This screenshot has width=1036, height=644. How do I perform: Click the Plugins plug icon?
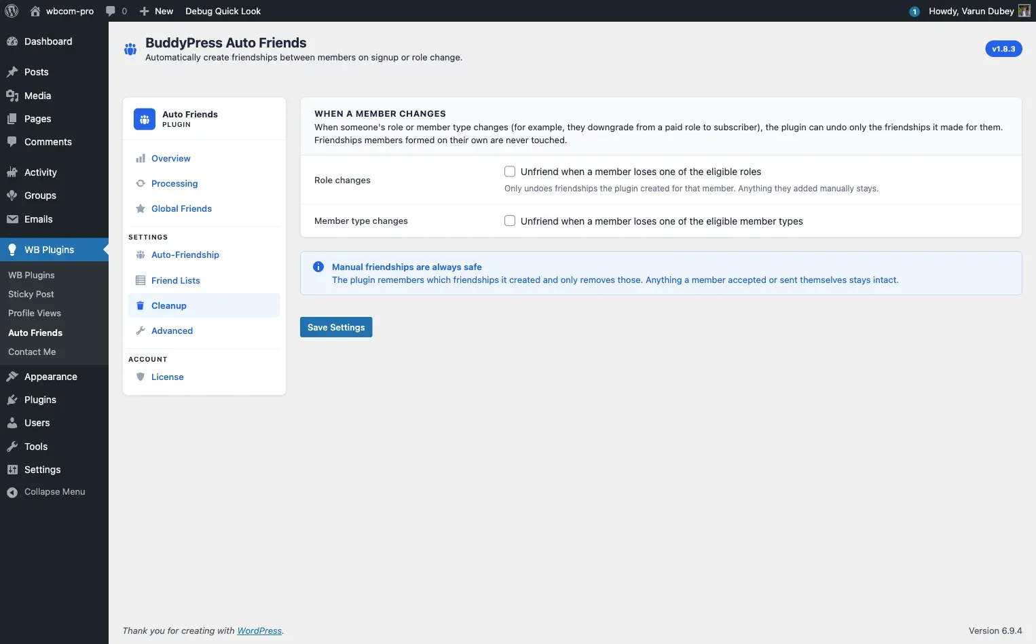point(12,400)
